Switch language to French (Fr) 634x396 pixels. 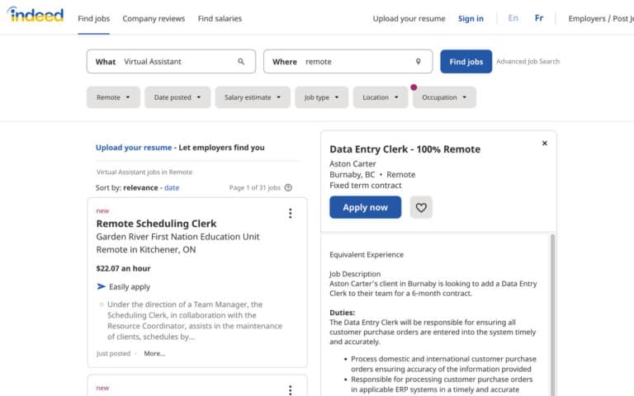click(x=539, y=18)
